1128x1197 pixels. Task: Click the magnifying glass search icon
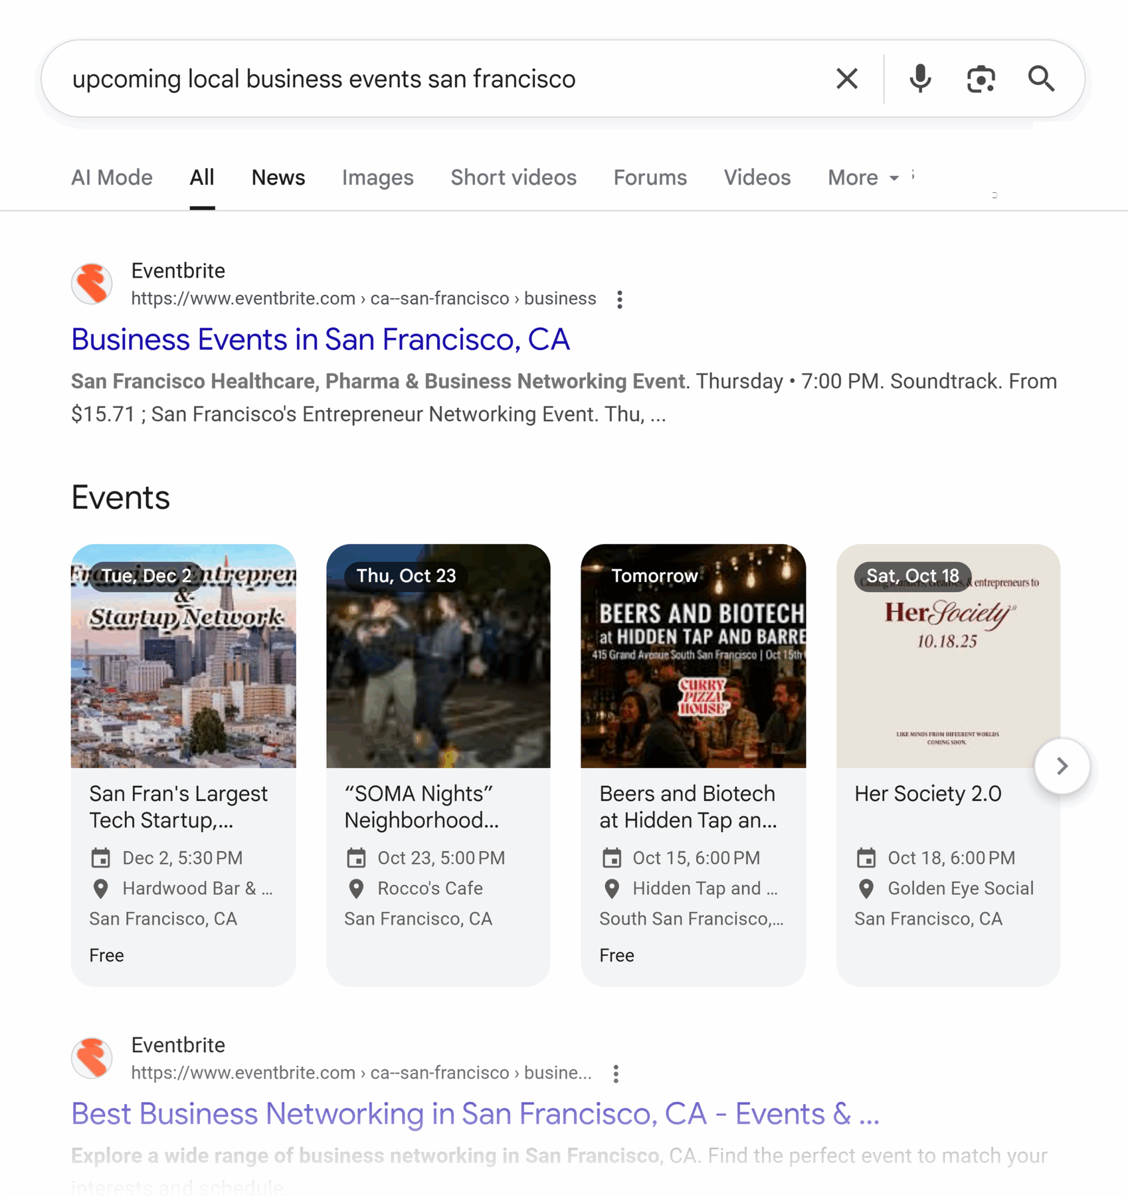(1042, 78)
